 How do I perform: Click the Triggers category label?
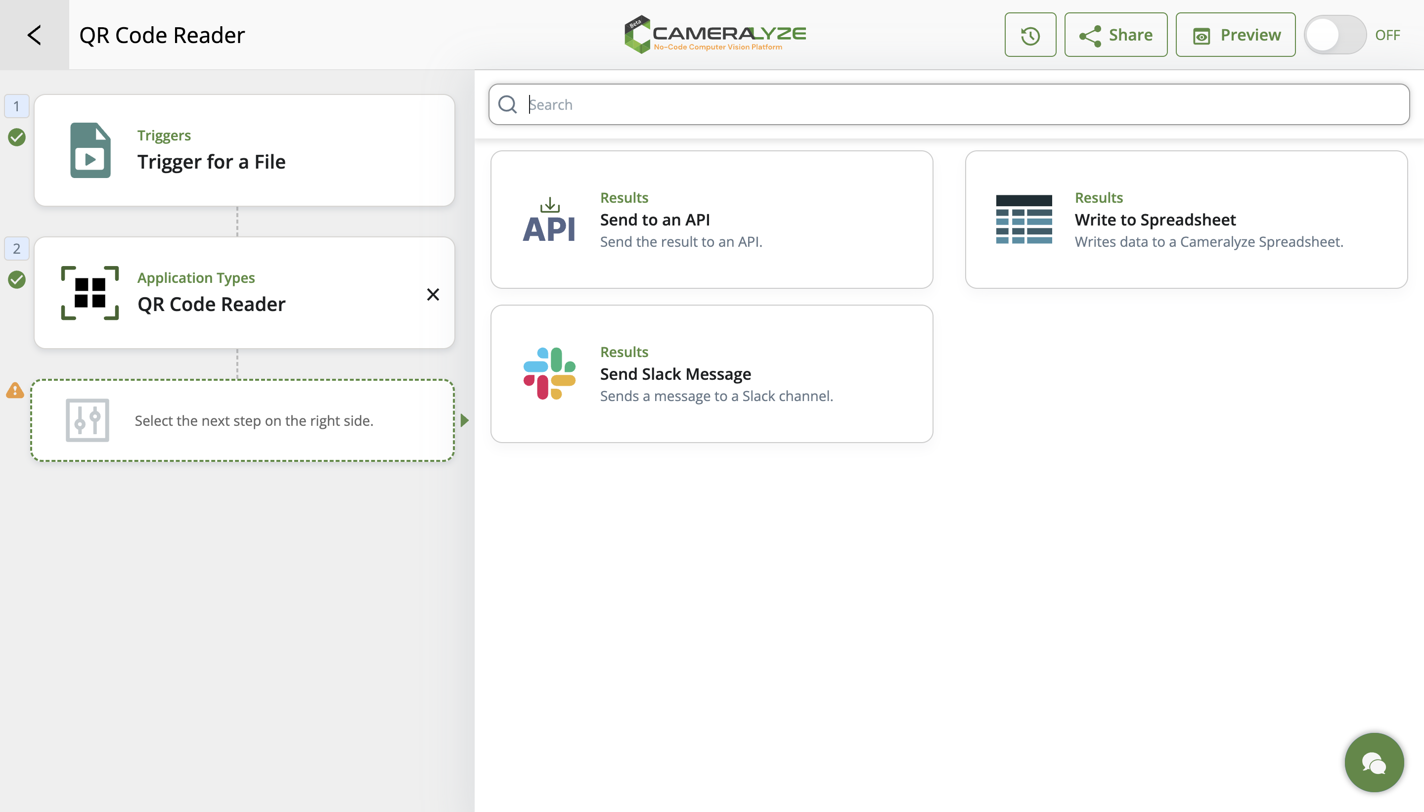pos(164,135)
